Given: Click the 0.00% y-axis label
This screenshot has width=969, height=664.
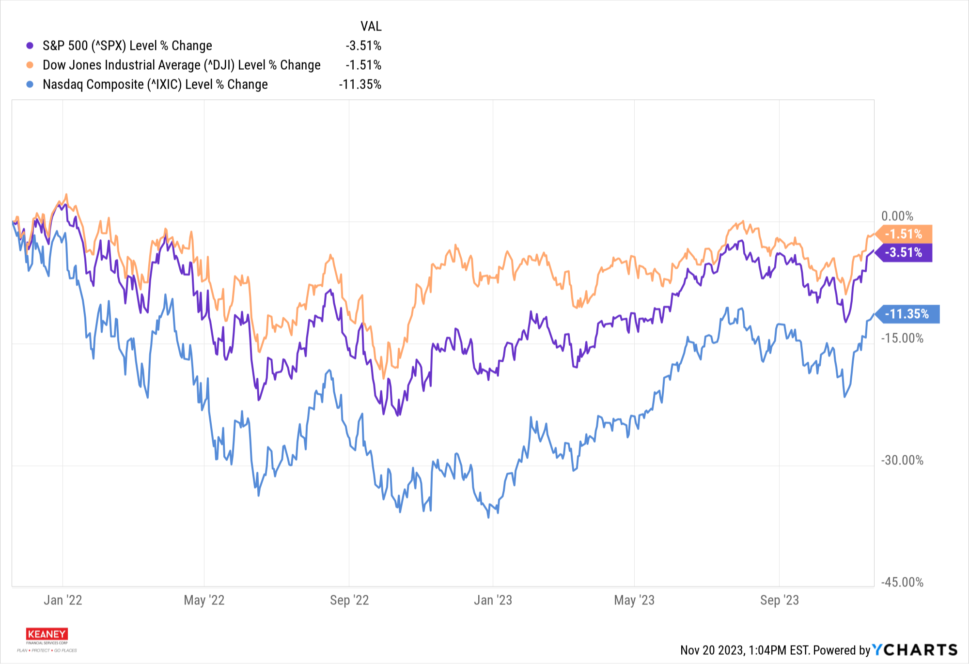Looking at the screenshot, I should [897, 216].
